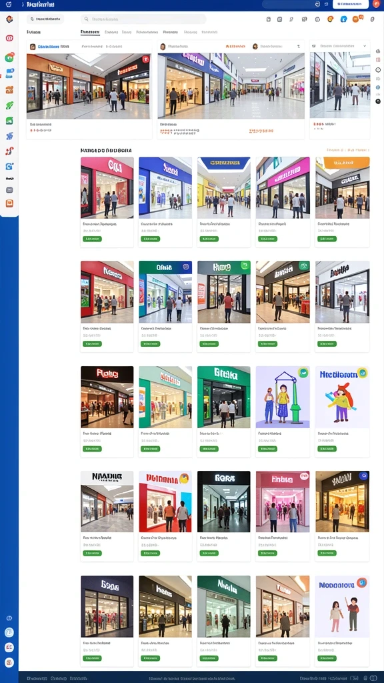Click the profile avatar atop the left sidebar
This screenshot has width=384, height=683.
pos(9,19)
